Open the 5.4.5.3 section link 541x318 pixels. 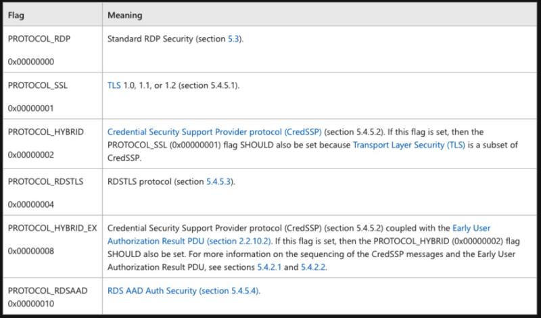point(218,181)
